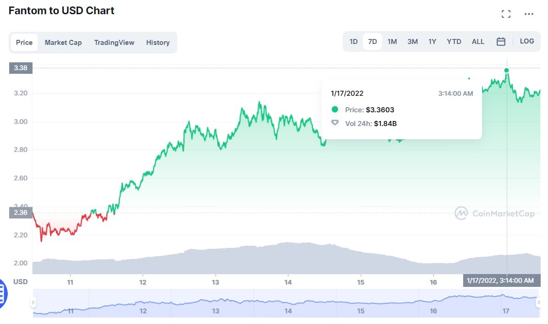Click the 17 label in range navigator
This screenshot has width=548, height=324.
pyautogui.click(x=506, y=311)
